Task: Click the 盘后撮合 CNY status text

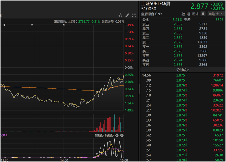Action: point(152,14)
